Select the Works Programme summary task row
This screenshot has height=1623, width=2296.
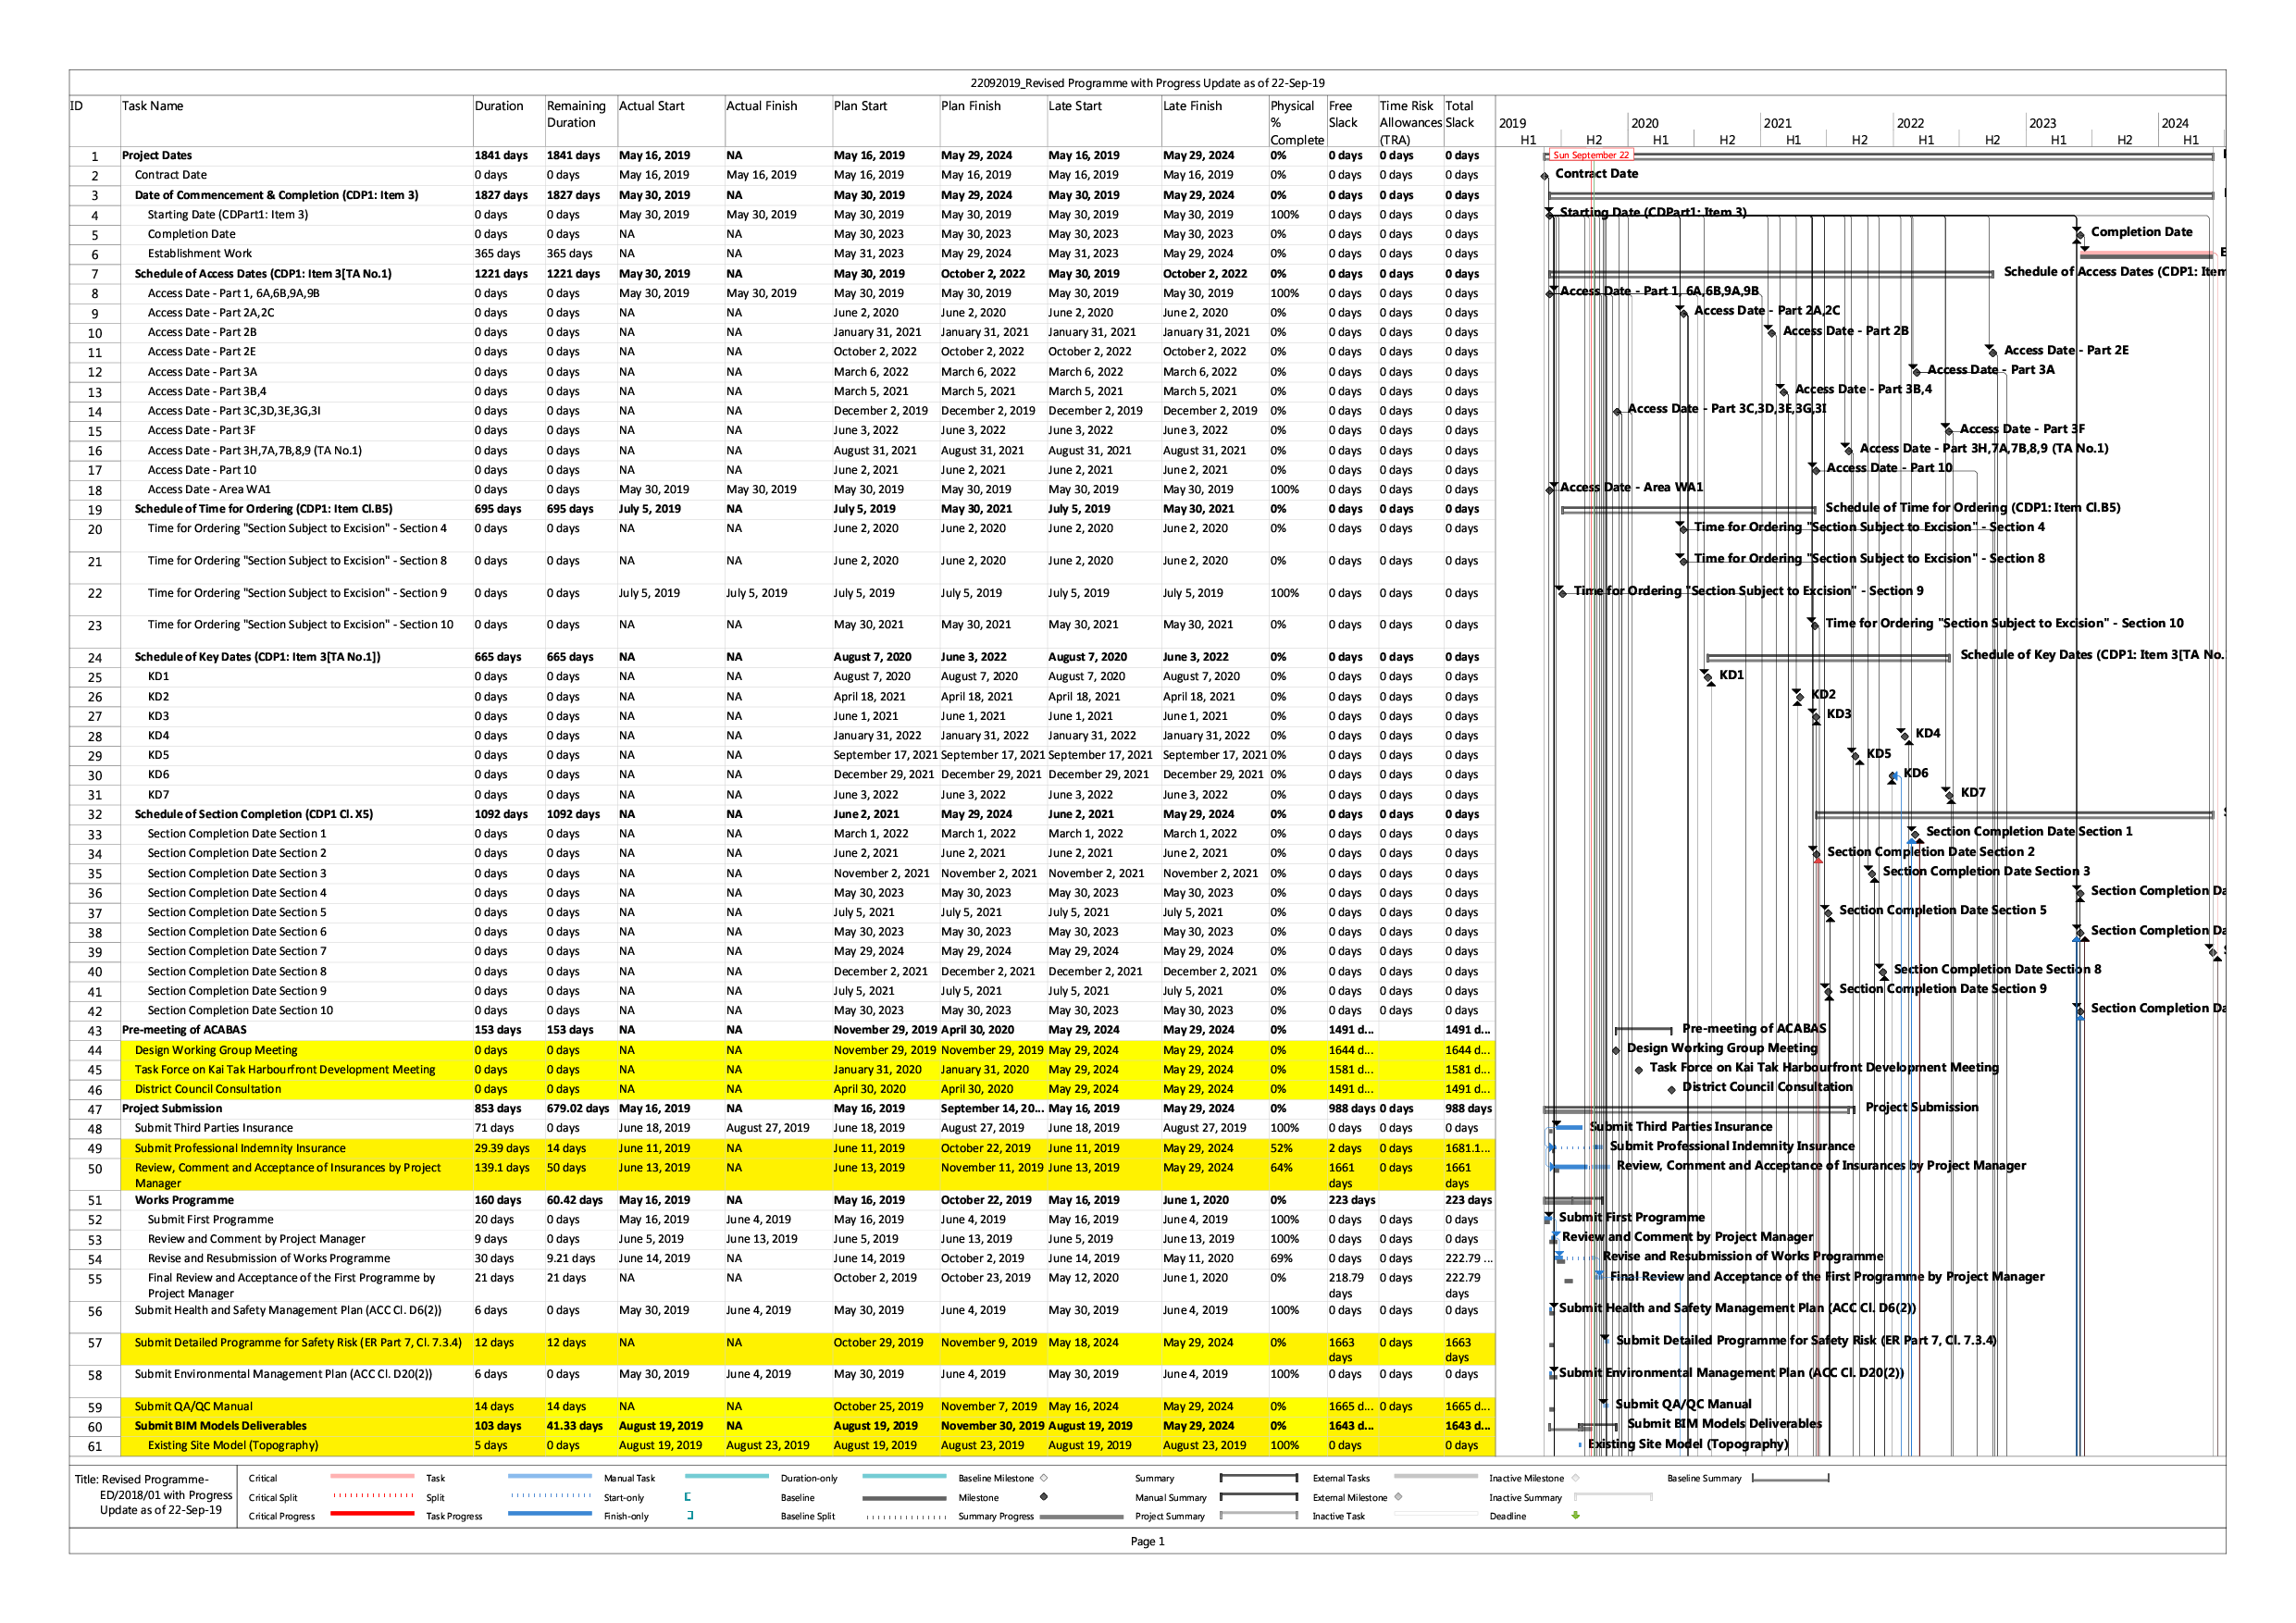pos(184,1200)
